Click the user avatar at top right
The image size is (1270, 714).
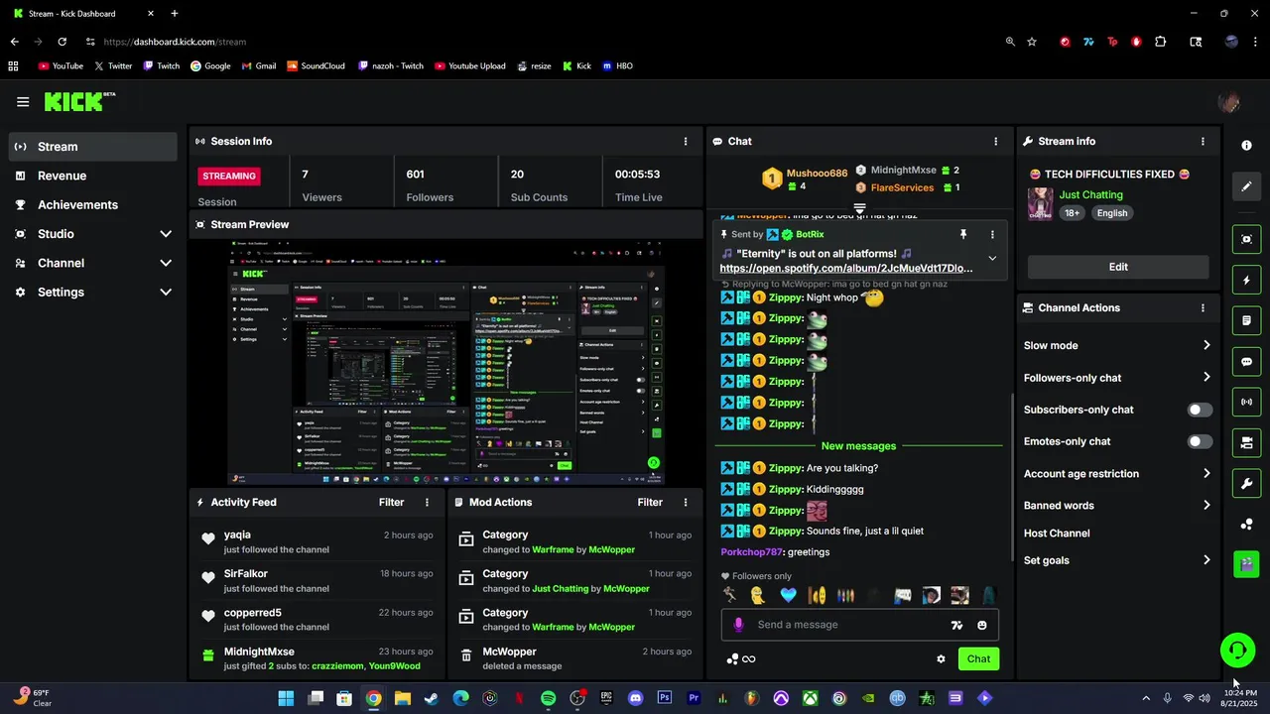point(1228,102)
